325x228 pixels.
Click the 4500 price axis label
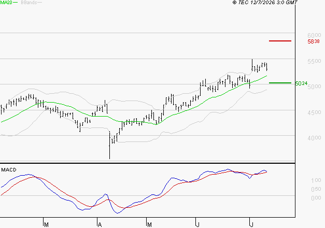(314, 112)
